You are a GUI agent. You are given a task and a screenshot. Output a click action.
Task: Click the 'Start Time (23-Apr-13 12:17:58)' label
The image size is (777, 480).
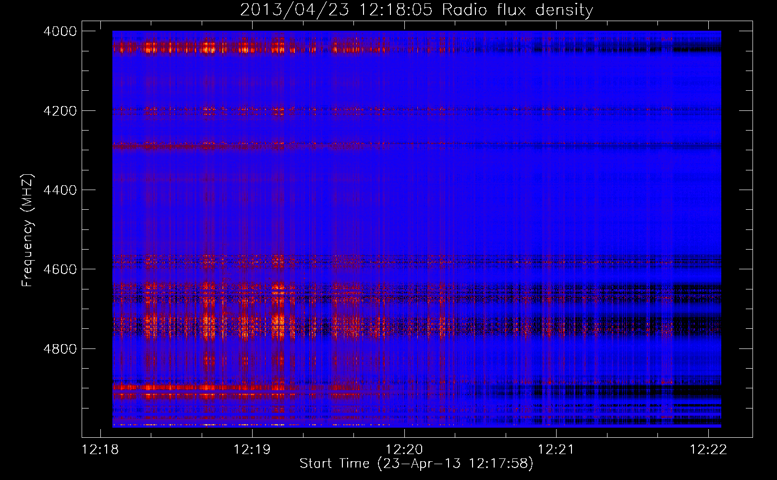416,464
